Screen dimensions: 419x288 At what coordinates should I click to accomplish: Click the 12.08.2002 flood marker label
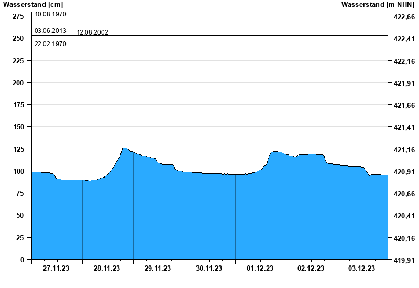(x=92, y=32)
